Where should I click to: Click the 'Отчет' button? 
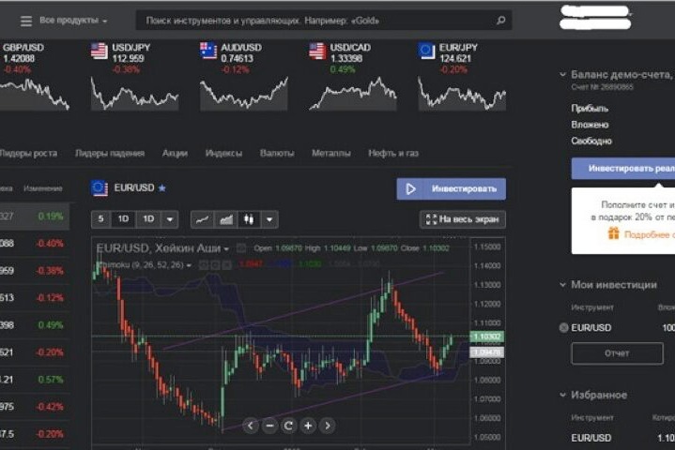click(x=617, y=353)
